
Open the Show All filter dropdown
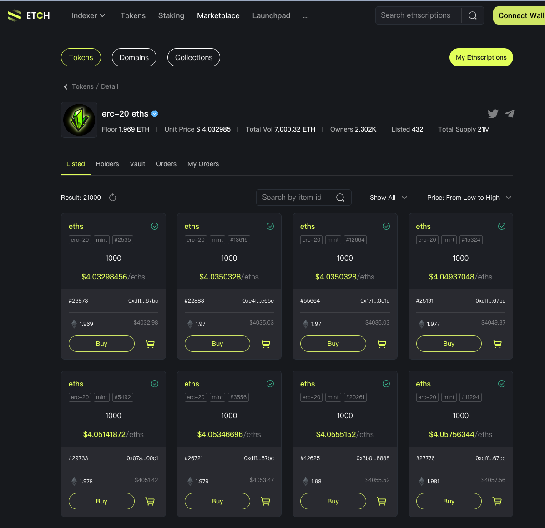coord(388,198)
